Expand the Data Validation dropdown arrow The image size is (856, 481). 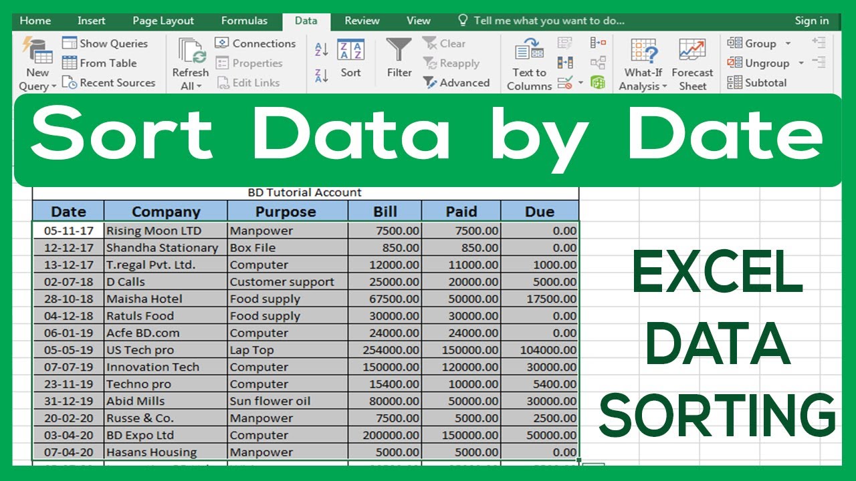coord(580,83)
